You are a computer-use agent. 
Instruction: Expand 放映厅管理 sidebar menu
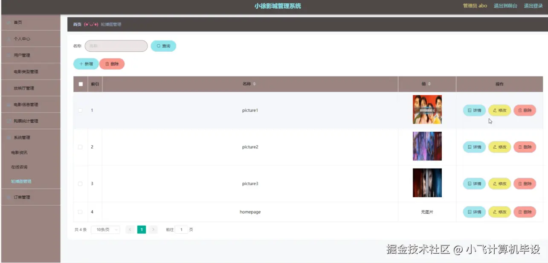tap(31, 88)
